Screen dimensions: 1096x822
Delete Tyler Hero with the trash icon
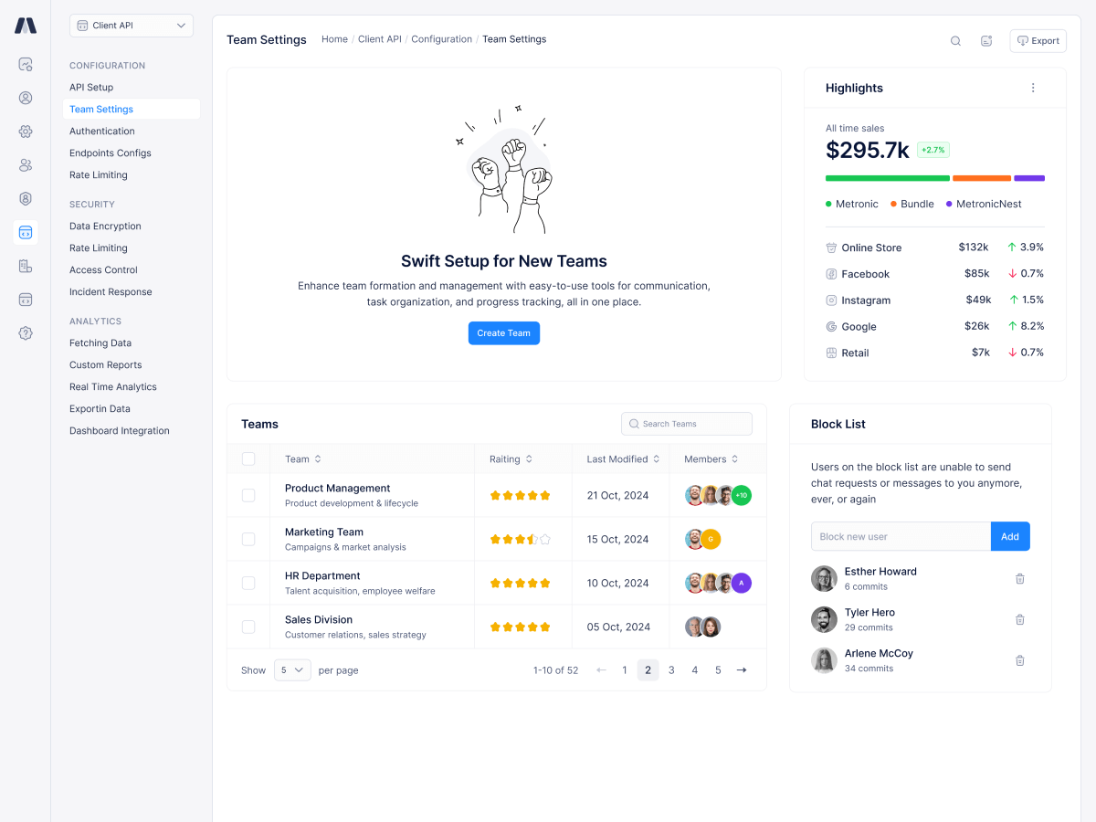(x=1020, y=619)
